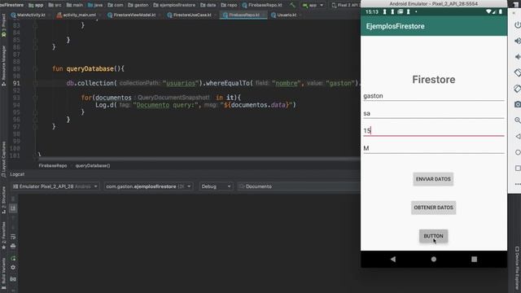Screen dimensions: 521x293
Task: Click app breadcrumb in navigation bar
Action: [36, 5]
